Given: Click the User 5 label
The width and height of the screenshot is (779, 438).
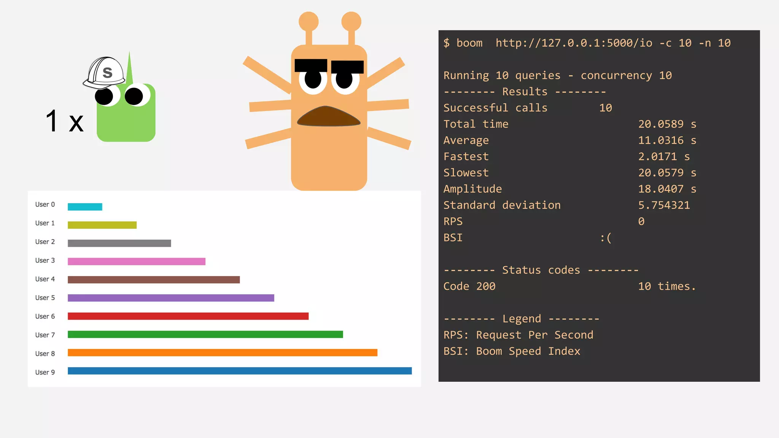Looking at the screenshot, I should click(x=45, y=298).
